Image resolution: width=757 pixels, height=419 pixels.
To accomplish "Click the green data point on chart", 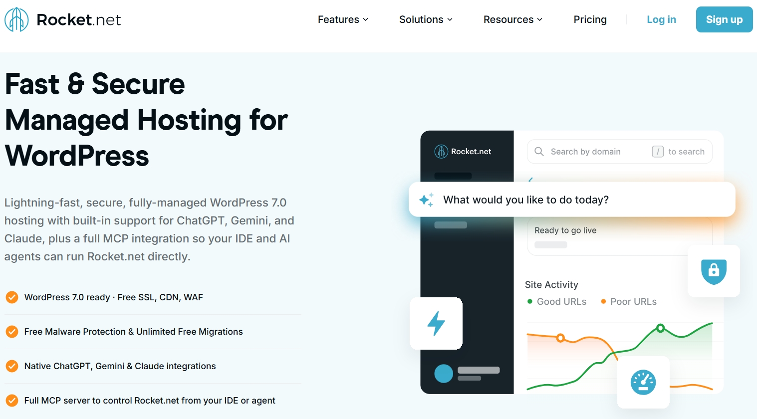I will 660,328.
